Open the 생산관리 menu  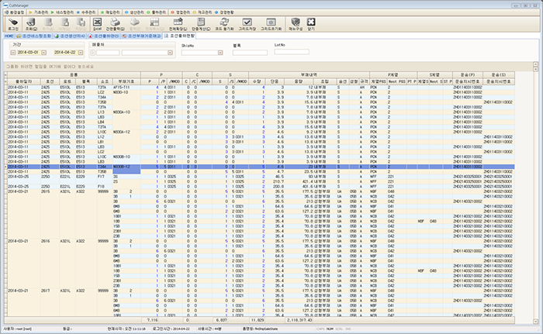pyautogui.click(x=134, y=12)
